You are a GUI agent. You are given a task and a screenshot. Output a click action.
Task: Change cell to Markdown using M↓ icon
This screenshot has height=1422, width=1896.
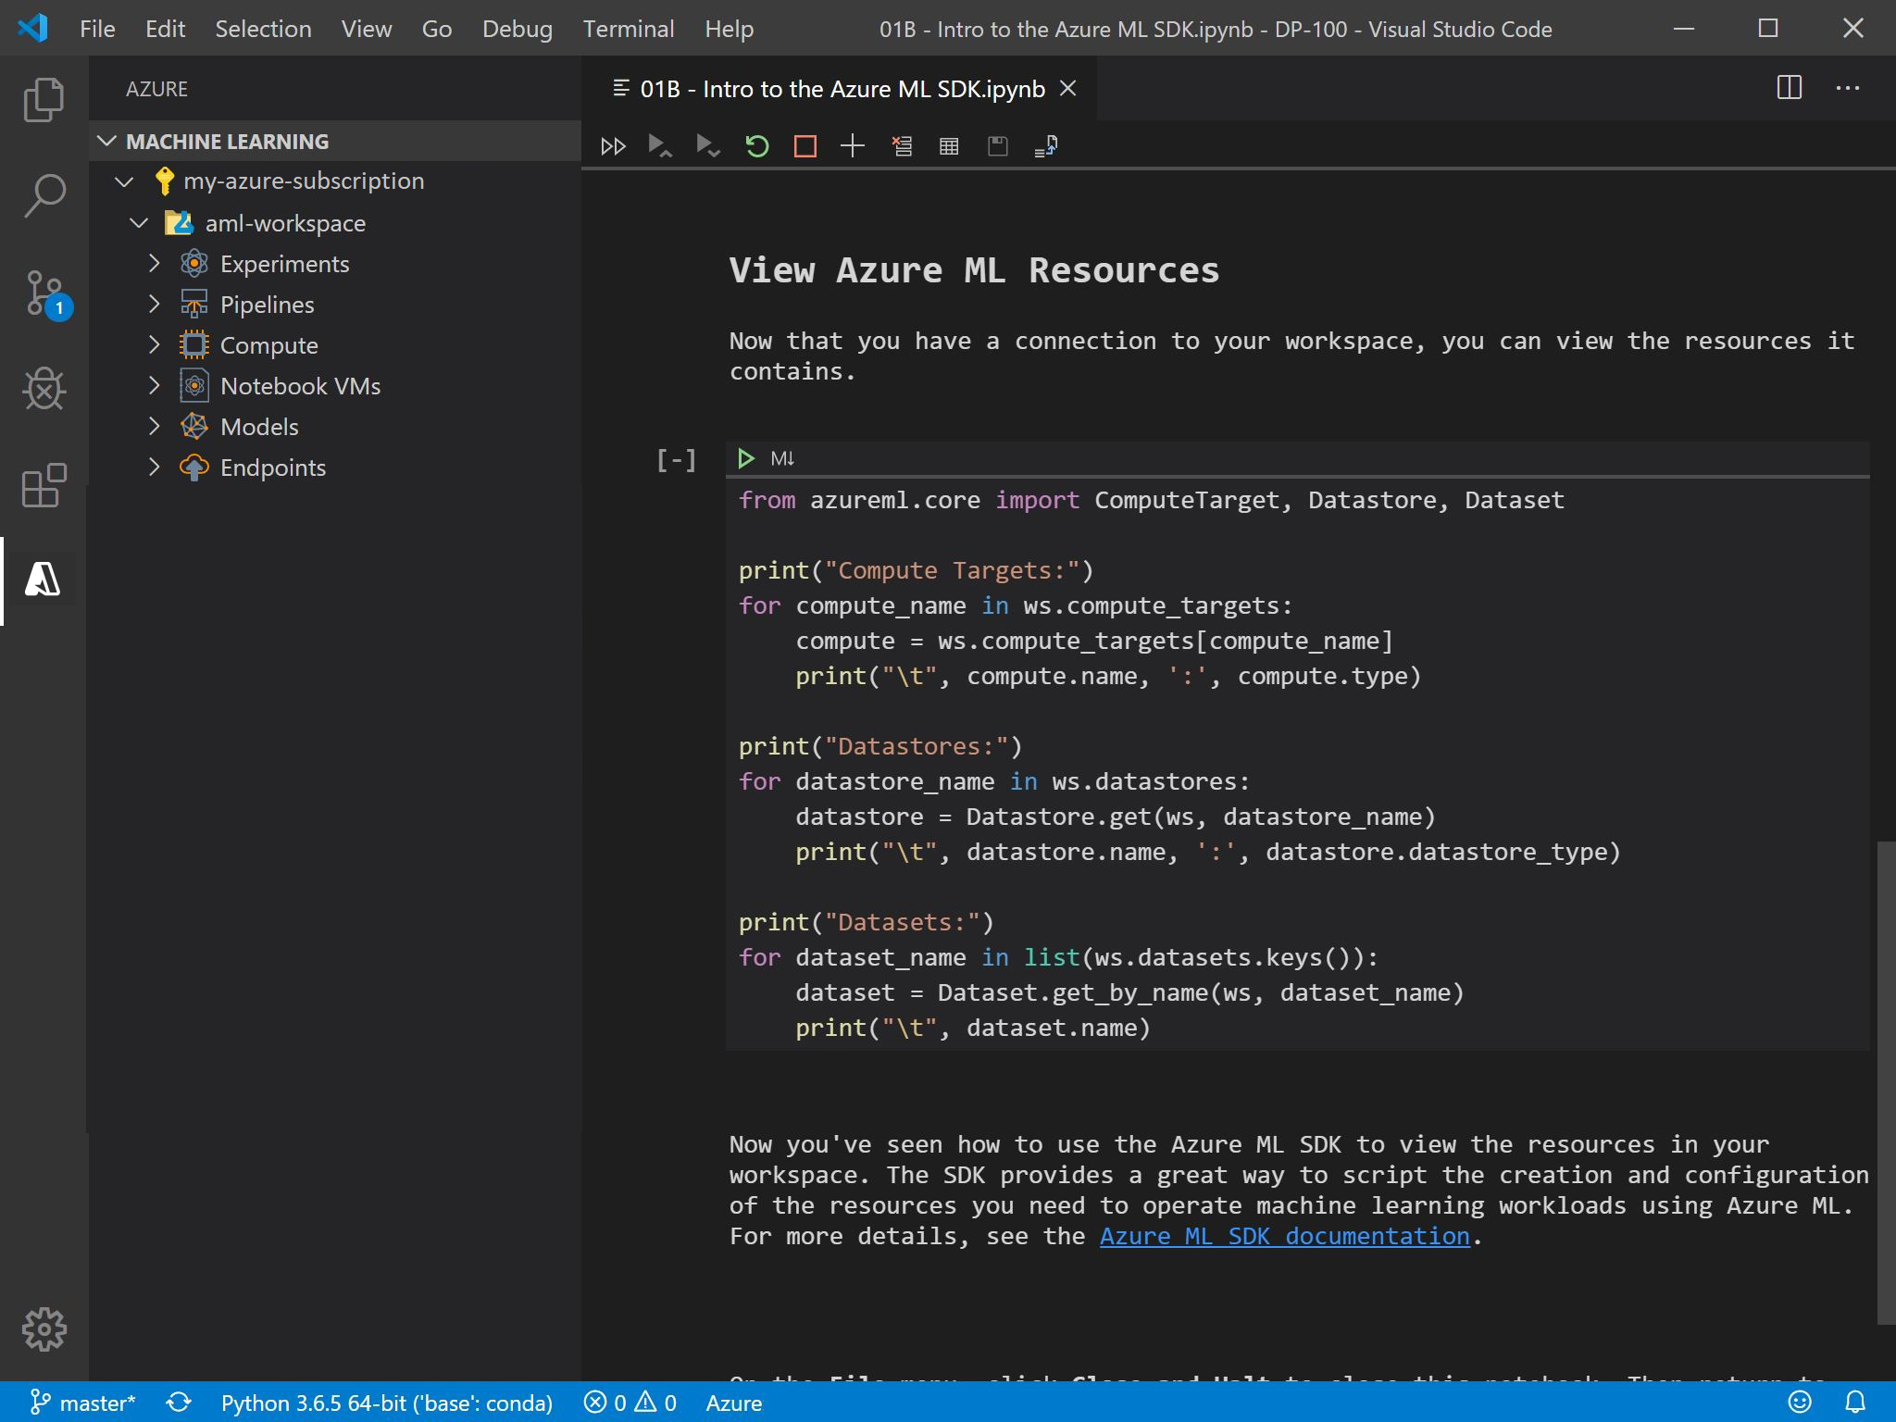point(782,458)
